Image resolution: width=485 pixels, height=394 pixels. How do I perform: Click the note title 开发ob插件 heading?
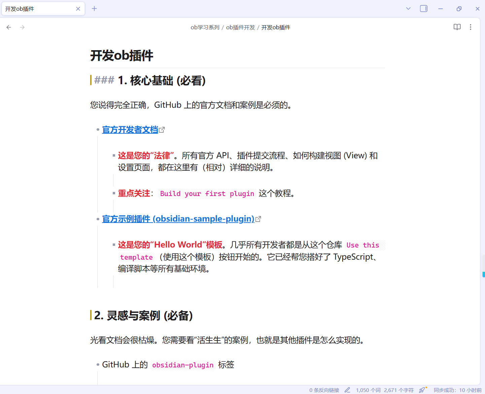click(x=122, y=56)
